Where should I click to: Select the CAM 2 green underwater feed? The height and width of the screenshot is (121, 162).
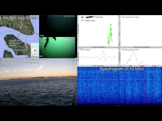(57, 47)
